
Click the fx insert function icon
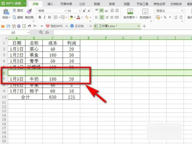pos(47,33)
